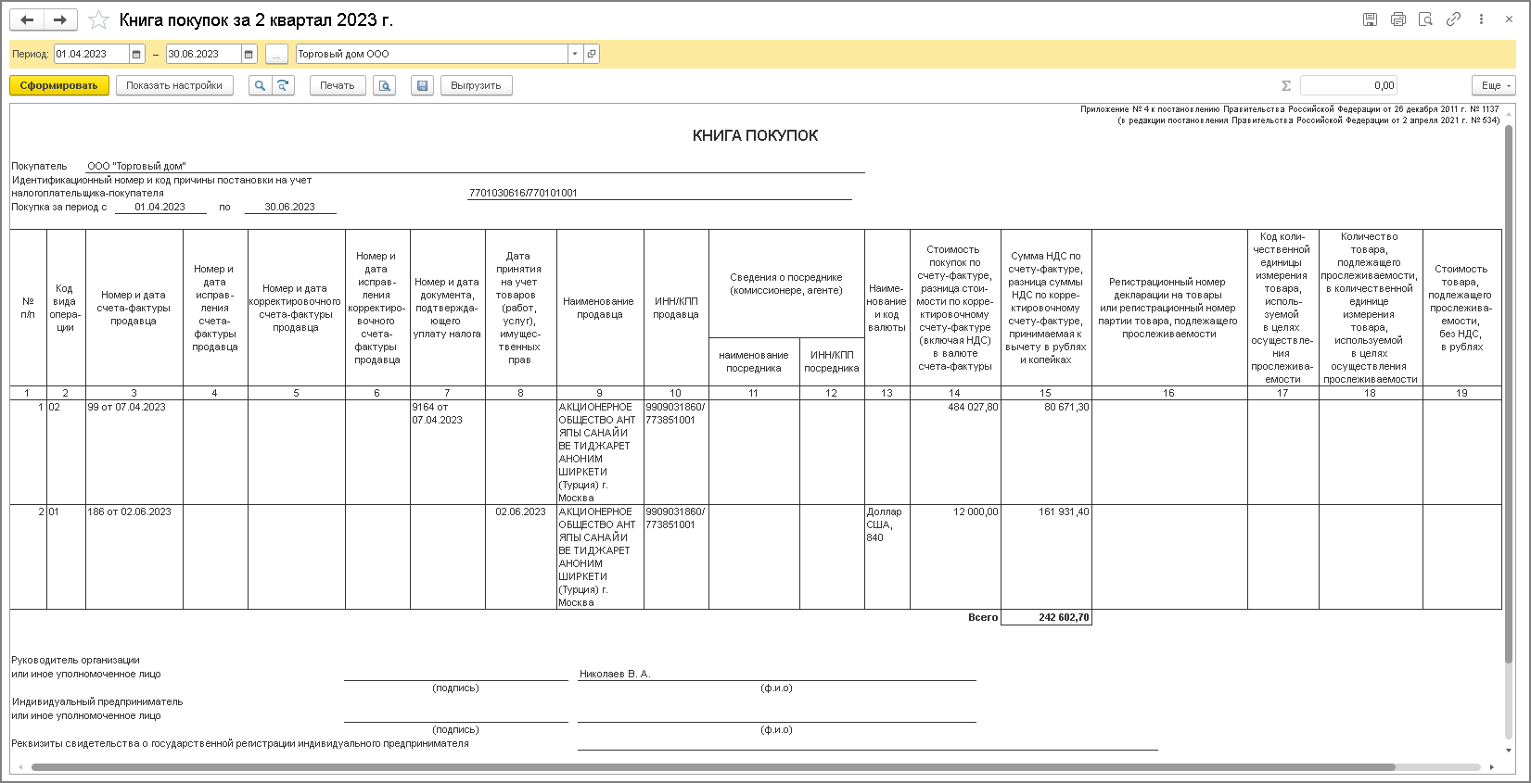This screenshot has height=783, width=1531.
Task: Select the total cell 242 602,70
Action: pos(1046,617)
